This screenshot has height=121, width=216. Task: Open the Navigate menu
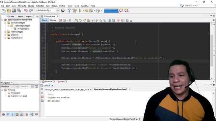(22, 6)
